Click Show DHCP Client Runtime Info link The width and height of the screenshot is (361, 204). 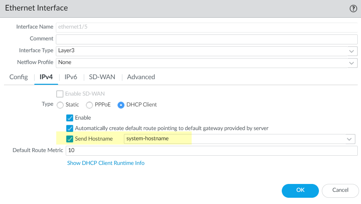106,163
